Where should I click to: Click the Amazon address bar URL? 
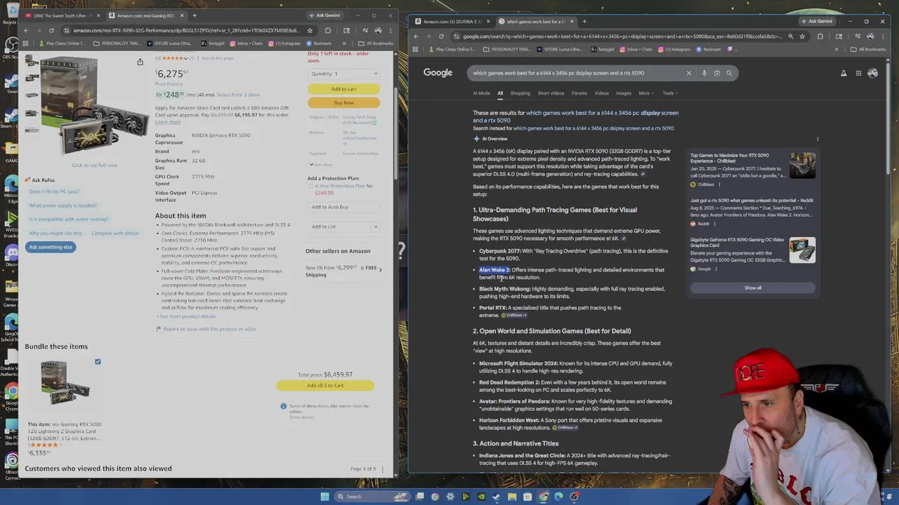click(186, 31)
